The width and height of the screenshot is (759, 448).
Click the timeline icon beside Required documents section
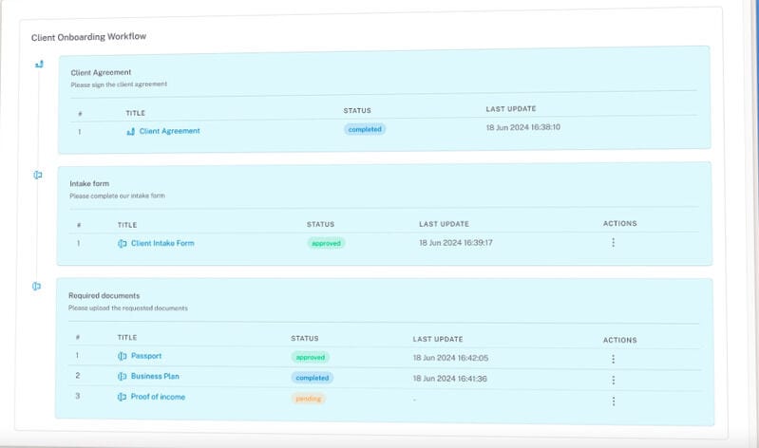click(x=37, y=286)
